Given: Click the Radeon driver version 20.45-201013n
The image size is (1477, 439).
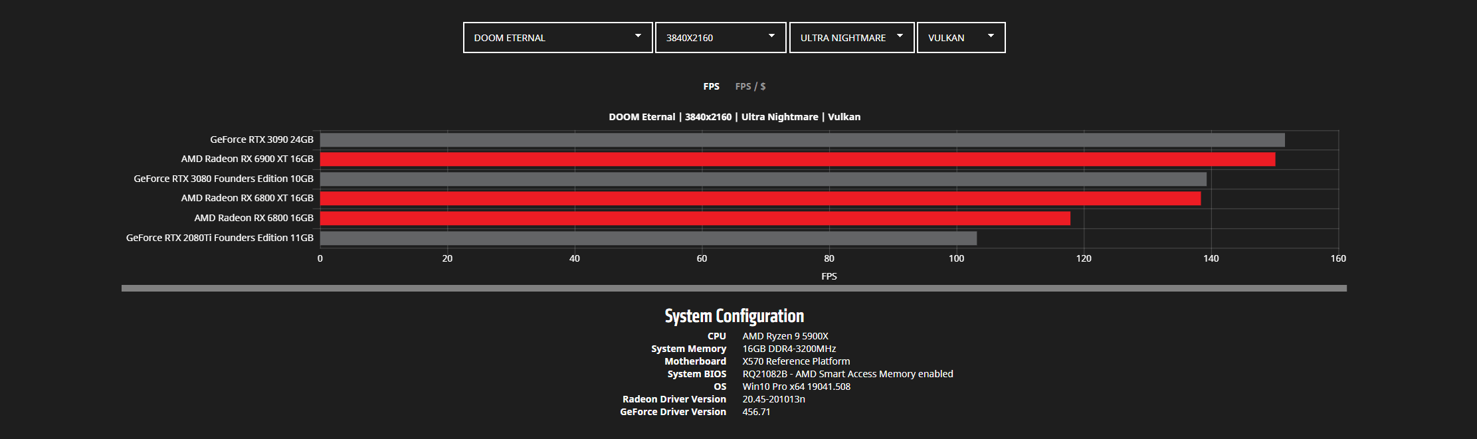Looking at the screenshot, I should click(x=773, y=399).
